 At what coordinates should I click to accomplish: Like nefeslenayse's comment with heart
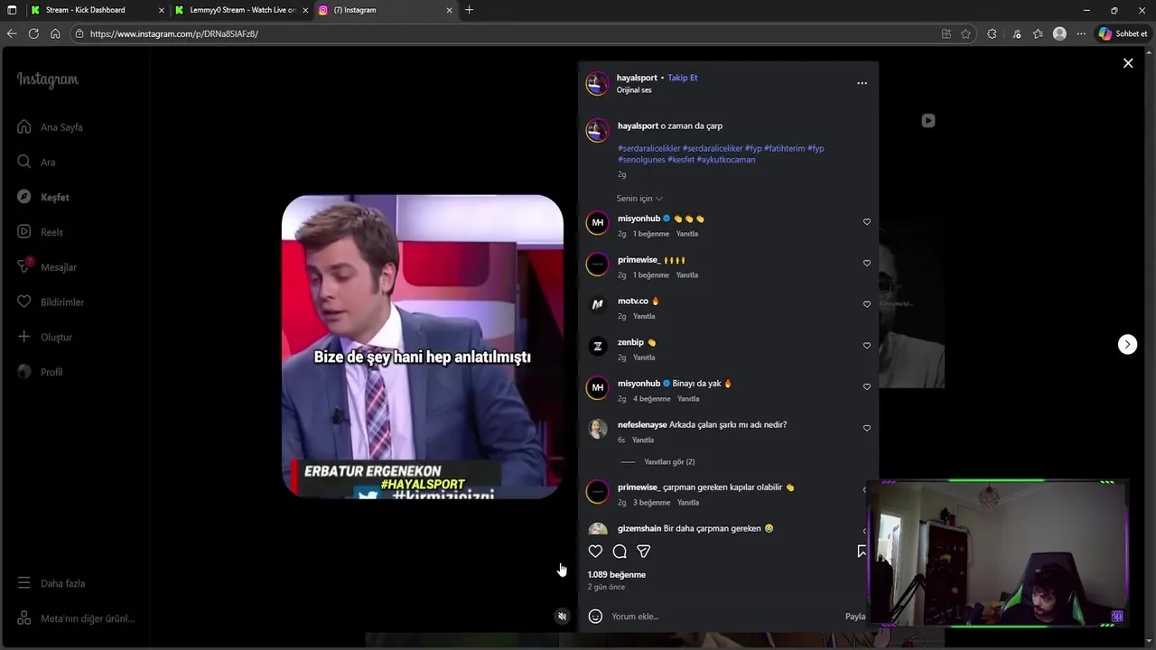[x=867, y=428]
